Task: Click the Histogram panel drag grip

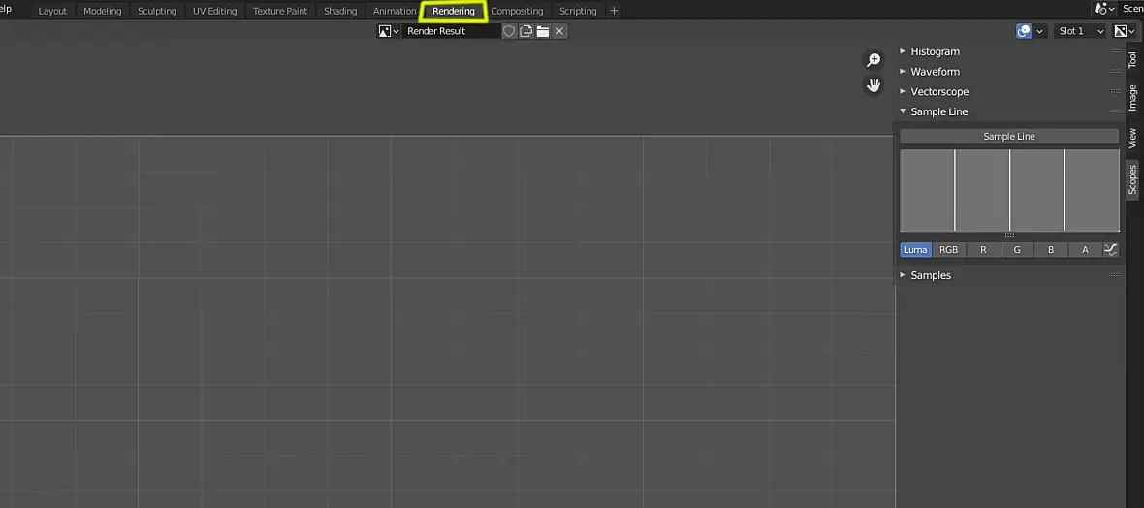Action: pyautogui.click(x=1115, y=51)
